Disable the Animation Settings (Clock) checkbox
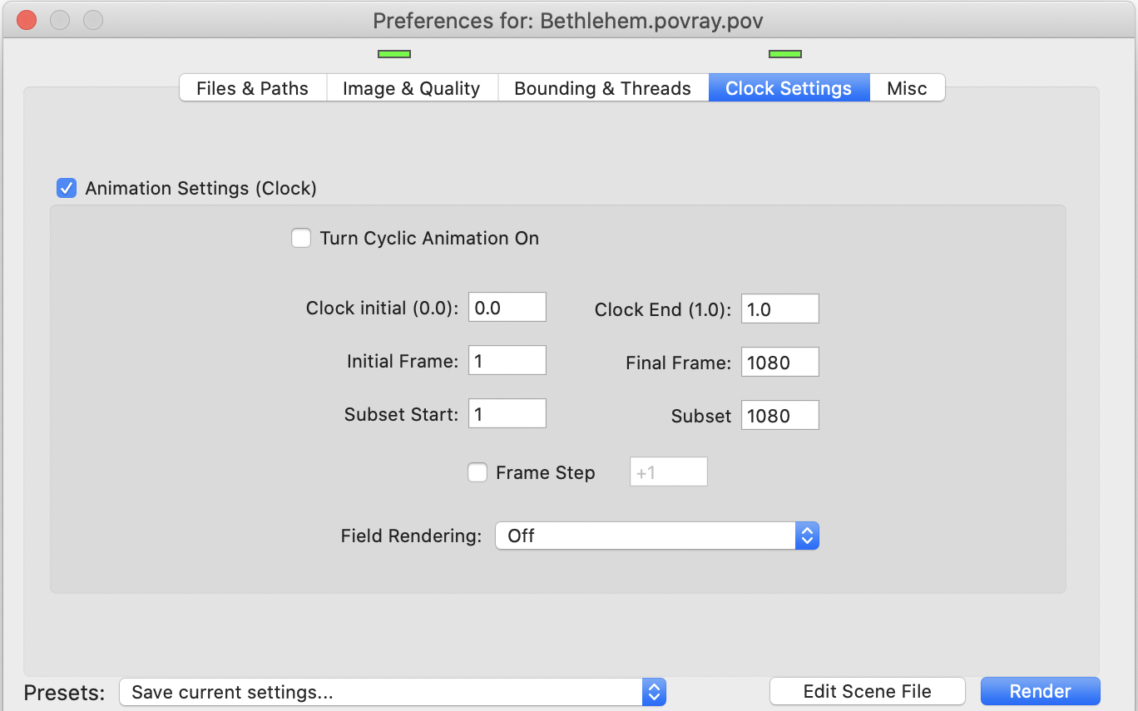The width and height of the screenshot is (1138, 711). [x=67, y=188]
